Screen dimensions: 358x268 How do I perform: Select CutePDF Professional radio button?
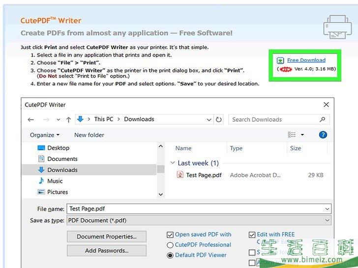click(x=170, y=245)
